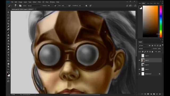The image size is (170, 96).
Task: Pick a shade in the color field
Action: tap(150, 21)
